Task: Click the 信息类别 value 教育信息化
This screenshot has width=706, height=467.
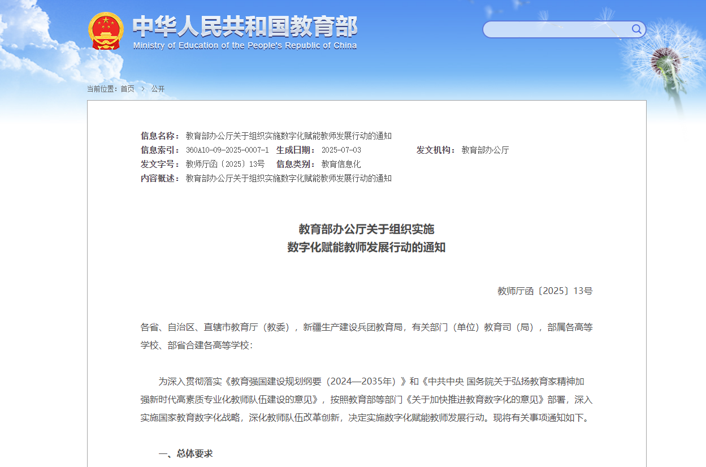Action: (x=341, y=164)
